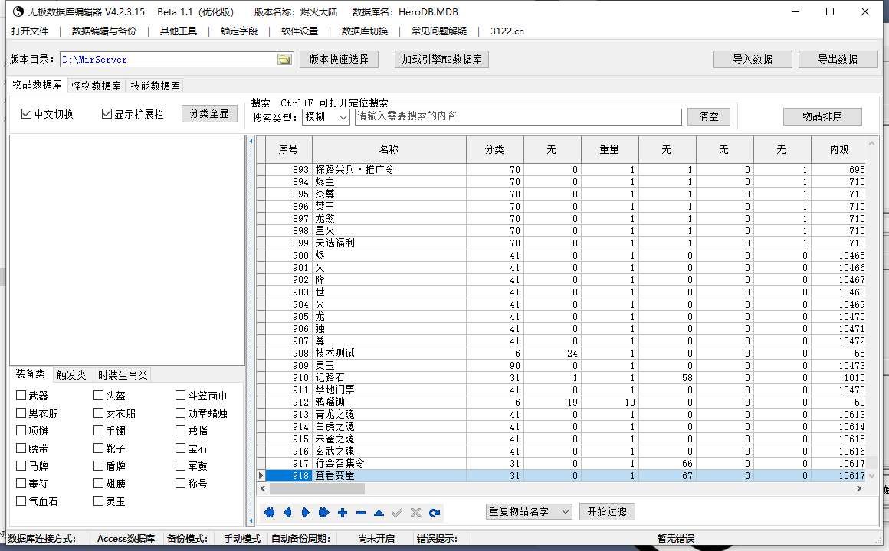Viewport: 889px width, 551px height.
Task: Open the 常见问题解疑 menu
Action: [x=439, y=31]
